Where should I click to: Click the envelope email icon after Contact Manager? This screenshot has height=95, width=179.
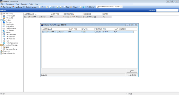click(x=39, y=7)
